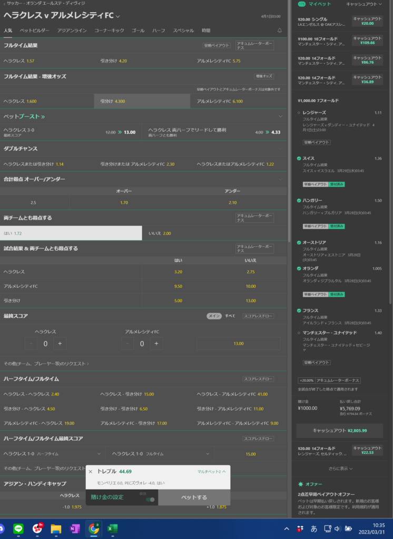The height and width of the screenshot is (539, 393).
Task: Open the ヘラクレス 1-0 ハーフタイム dropdown
Action: click(52, 454)
